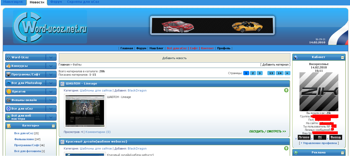Go to page 14 of the catalog
Screen dimensions: 350x156
tap(280, 73)
